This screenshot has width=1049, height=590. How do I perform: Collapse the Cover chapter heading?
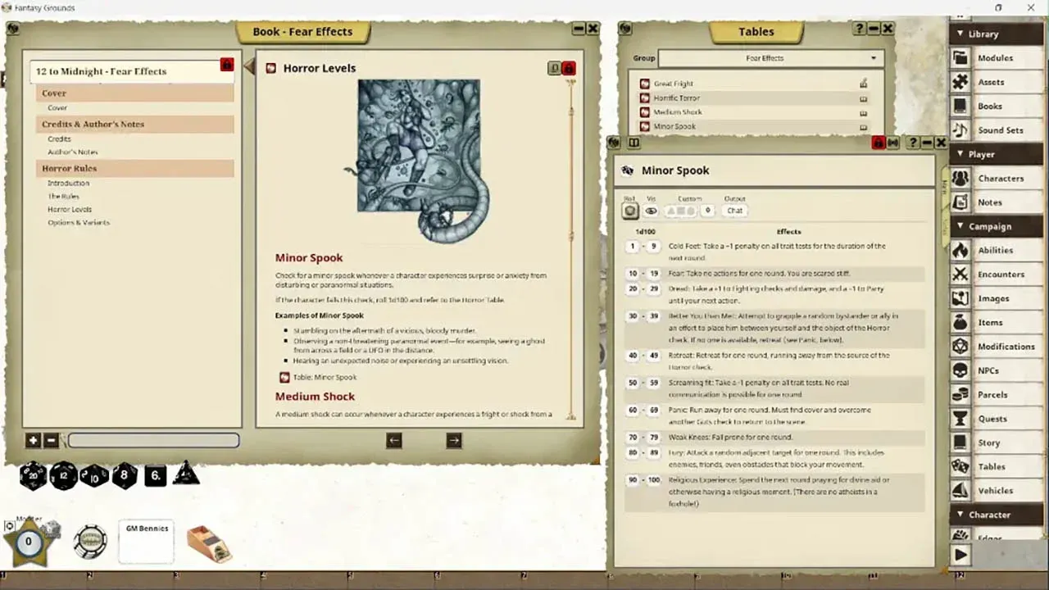click(x=135, y=93)
